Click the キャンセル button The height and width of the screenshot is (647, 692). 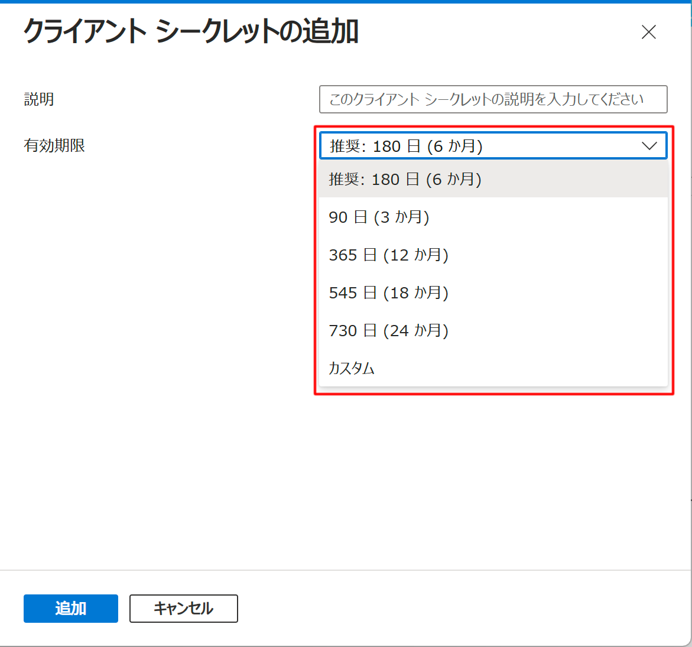[184, 608]
